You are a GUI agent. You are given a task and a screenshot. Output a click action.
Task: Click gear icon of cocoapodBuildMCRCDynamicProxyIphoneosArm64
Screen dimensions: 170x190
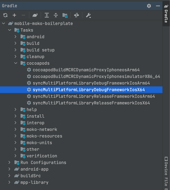click(29, 70)
